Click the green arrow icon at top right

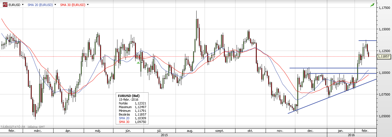coord(372,5)
